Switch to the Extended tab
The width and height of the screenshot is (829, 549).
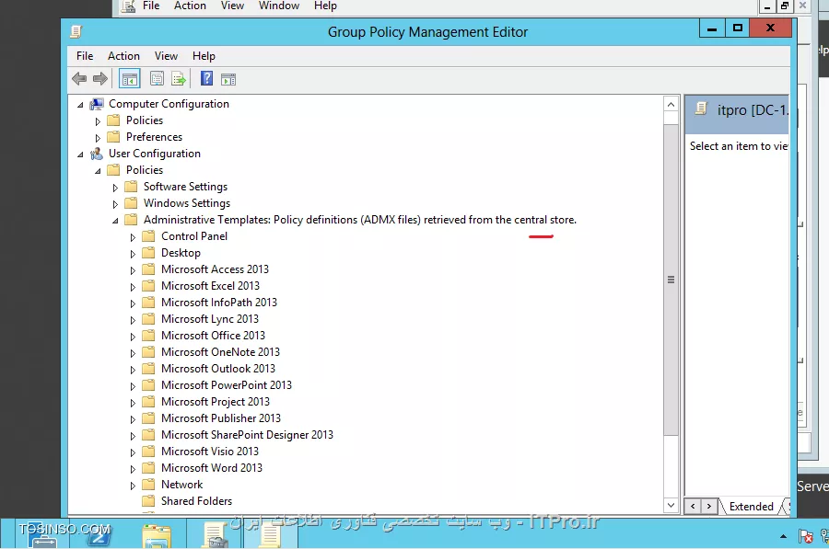click(x=751, y=507)
